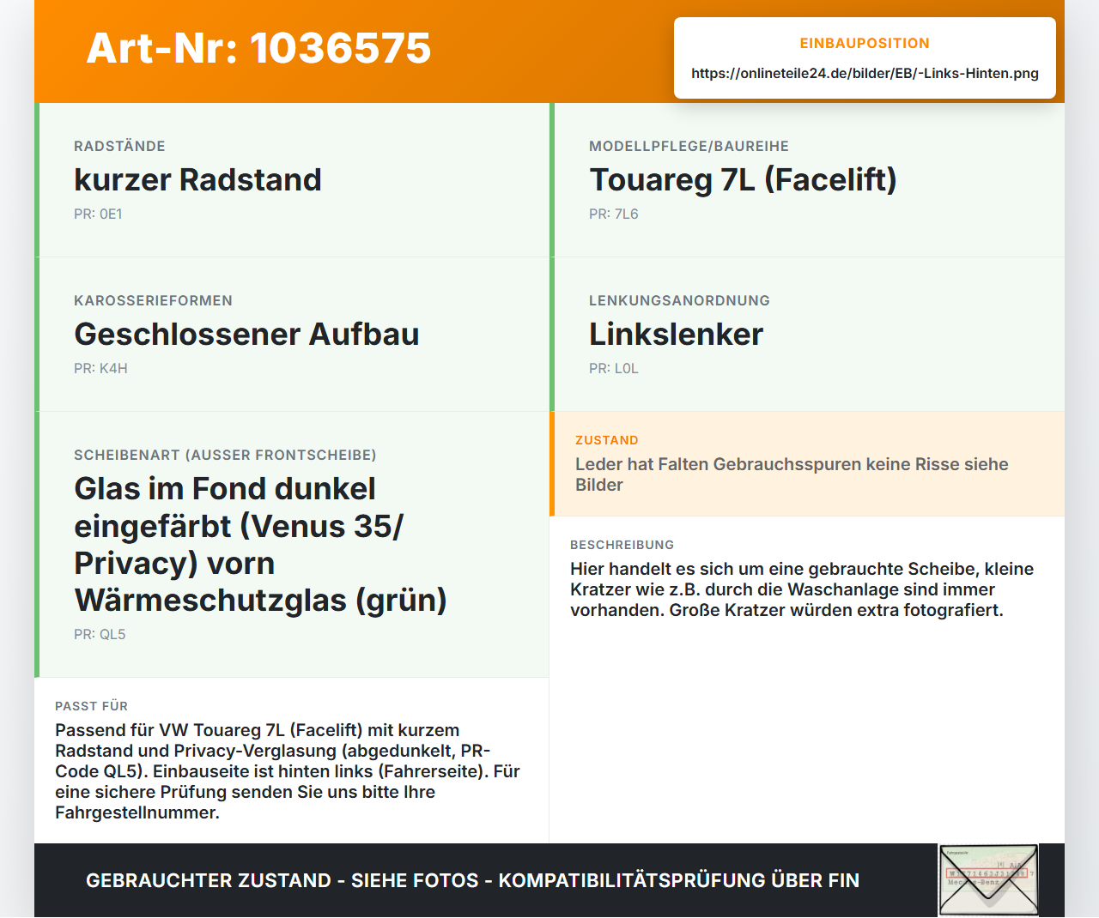This screenshot has width=1099, height=918.
Task: Click the EINBAUPOSITION label
Action: 865,43
